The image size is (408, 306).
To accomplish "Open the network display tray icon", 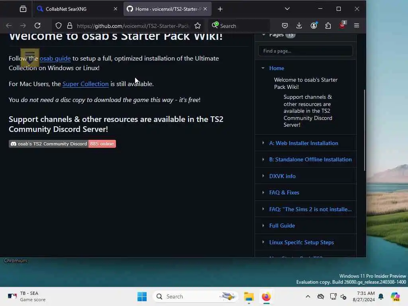I will pos(333,296).
